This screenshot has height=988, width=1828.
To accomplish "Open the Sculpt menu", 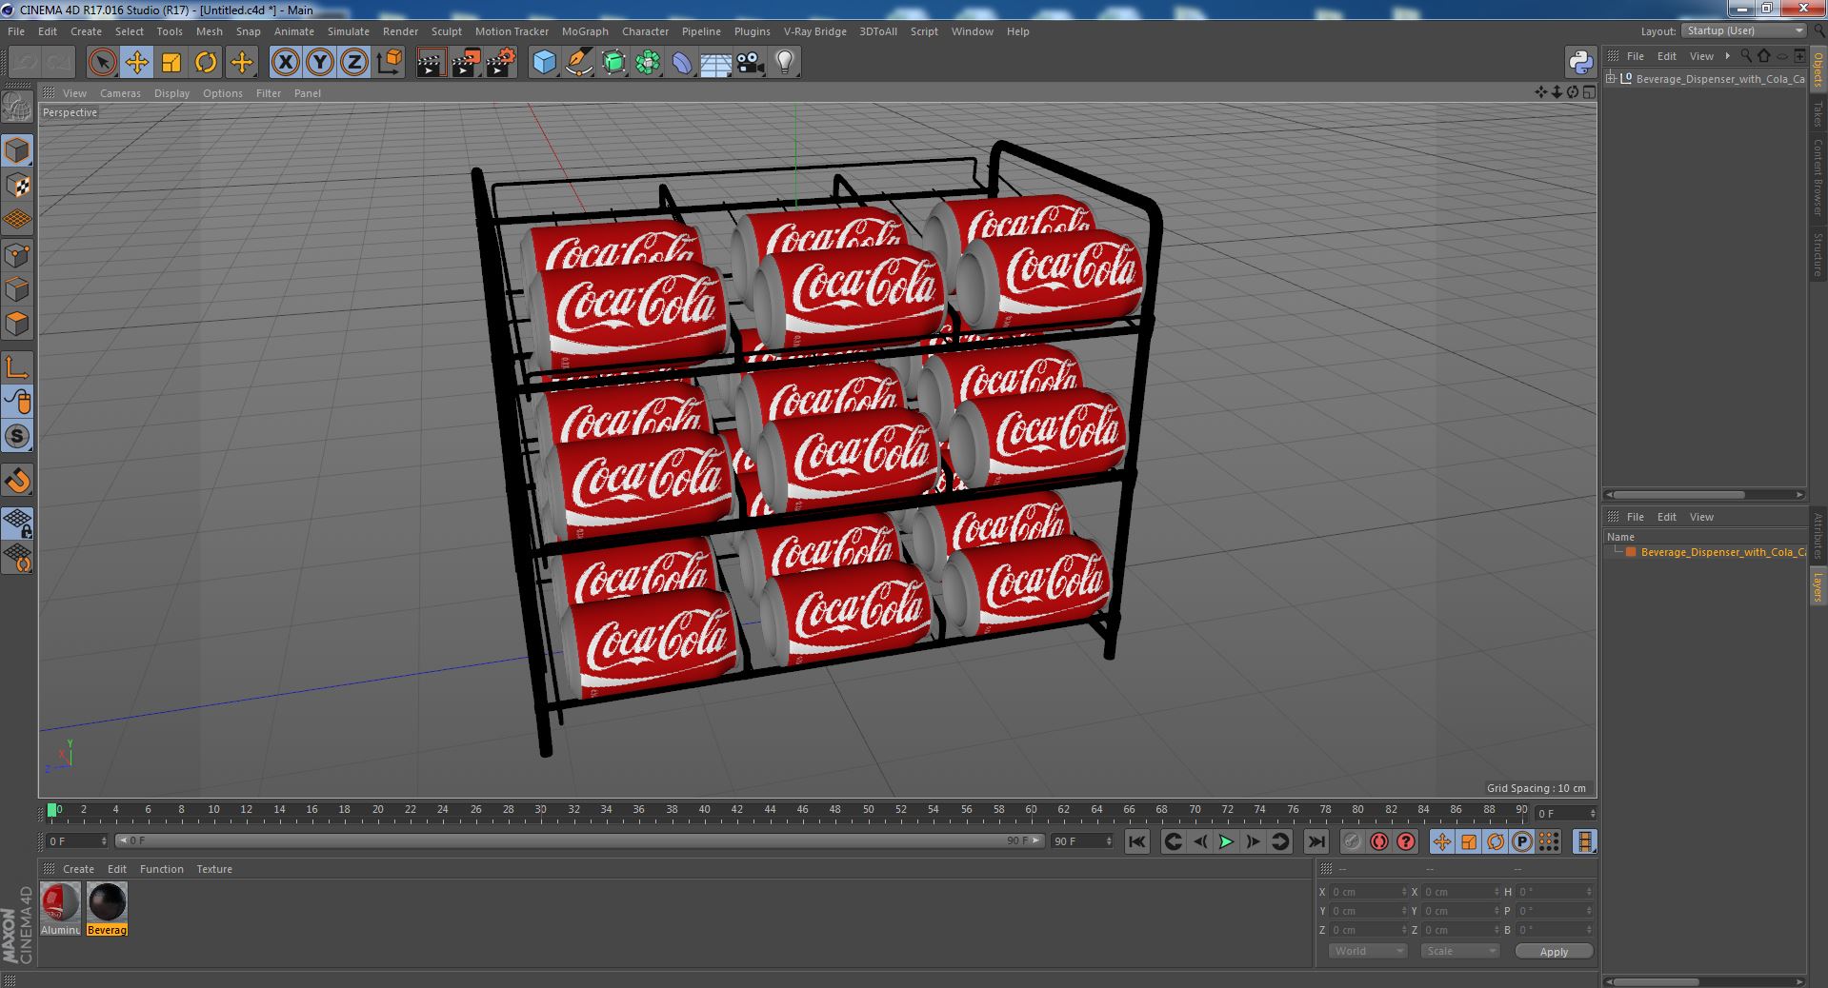I will 446,31.
